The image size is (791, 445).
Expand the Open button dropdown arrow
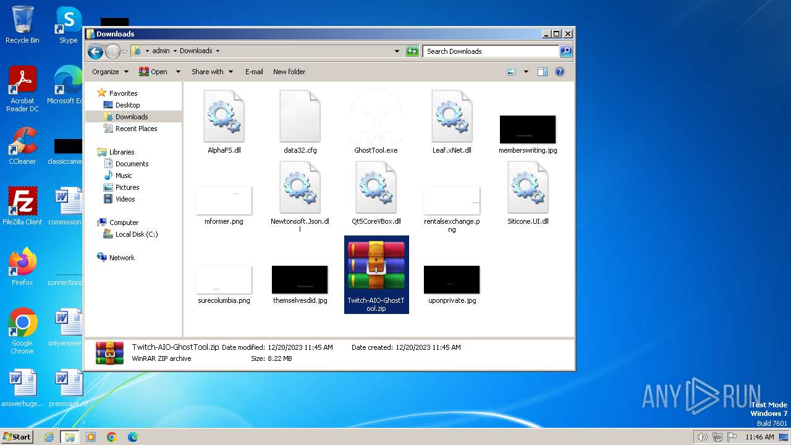178,72
